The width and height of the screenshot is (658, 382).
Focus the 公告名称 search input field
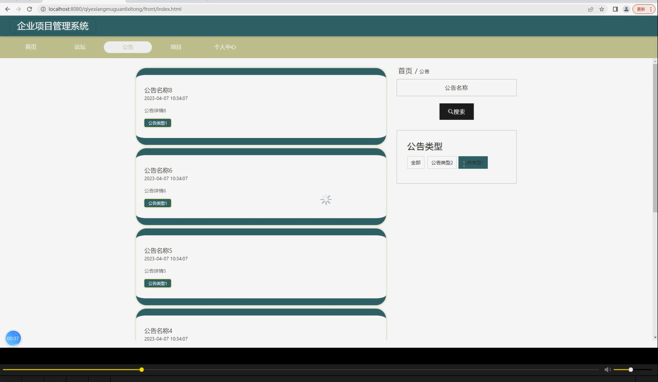tap(457, 88)
